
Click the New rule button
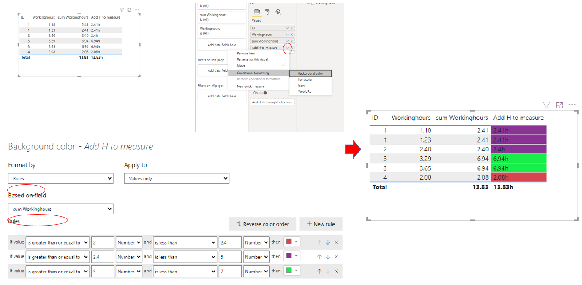[x=321, y=224]
